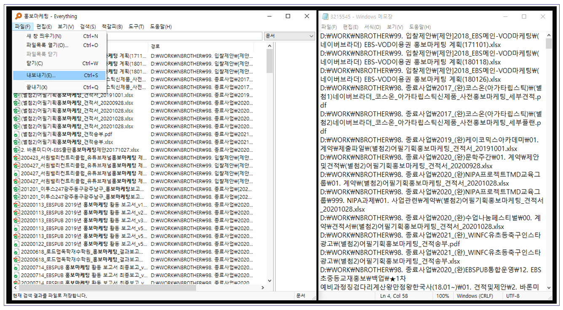Image resolution: width=563 pixels, height=310 pixels.
Task: Select file (별첨2)어필기획홍보마케팅_견적송부.pdf
Action: click(x=67, y=134)
